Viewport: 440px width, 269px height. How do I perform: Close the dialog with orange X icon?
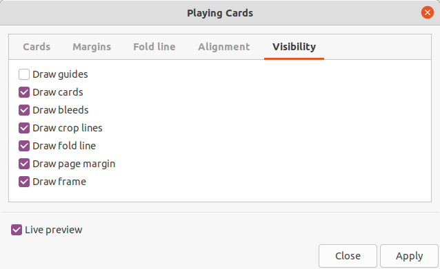tap(428, 12)
